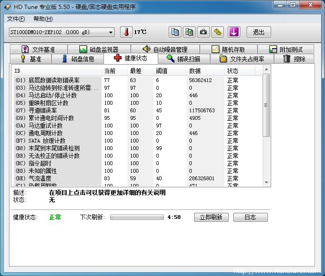
Task: Click the 当前 column header
Action: (x=114, y=71)
